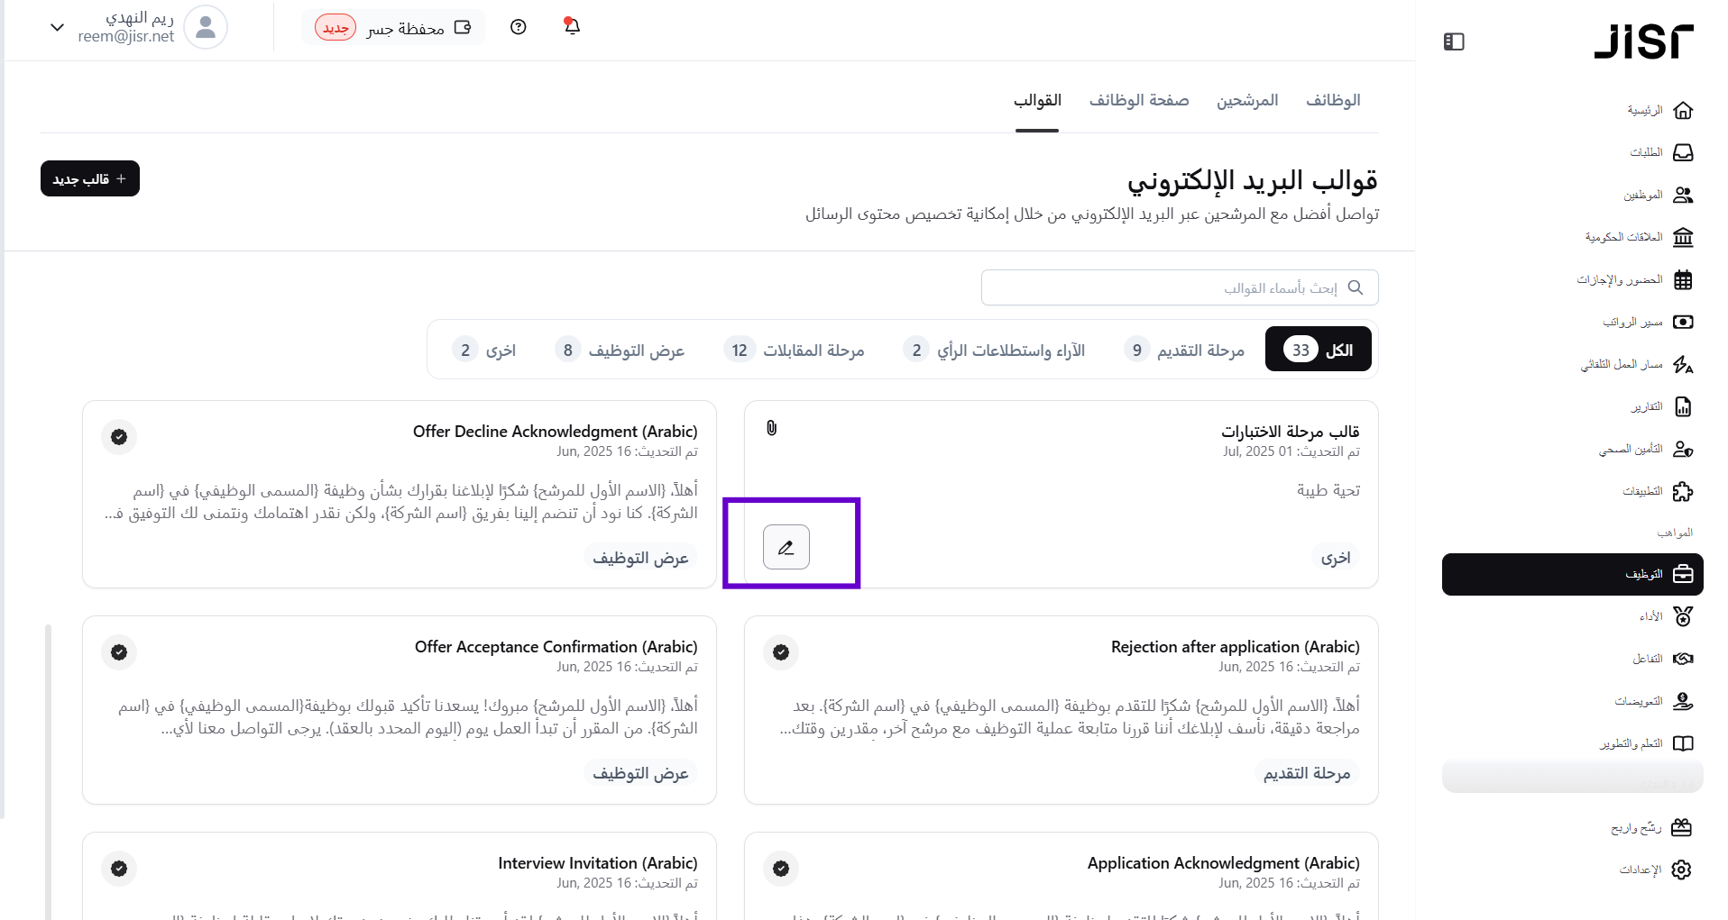Viewport: 1728px width, 920px height.
Task: Click the قالب جديد new template button
Action: point(90,178)
